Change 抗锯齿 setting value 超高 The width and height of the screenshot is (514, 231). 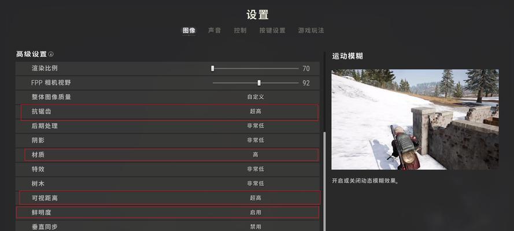click(256, 111)
